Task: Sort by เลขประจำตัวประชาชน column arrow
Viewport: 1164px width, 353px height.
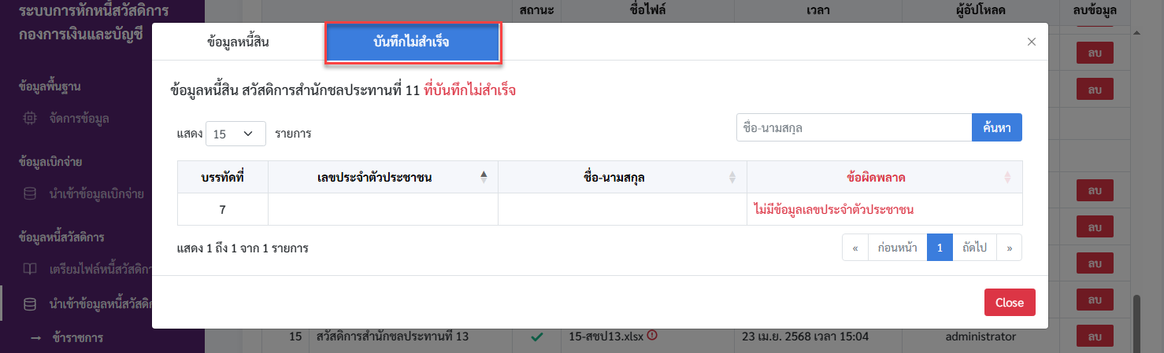Action: (x=484, y=178)
